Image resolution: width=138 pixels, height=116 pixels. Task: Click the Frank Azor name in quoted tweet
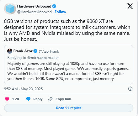tap(23, 51)
